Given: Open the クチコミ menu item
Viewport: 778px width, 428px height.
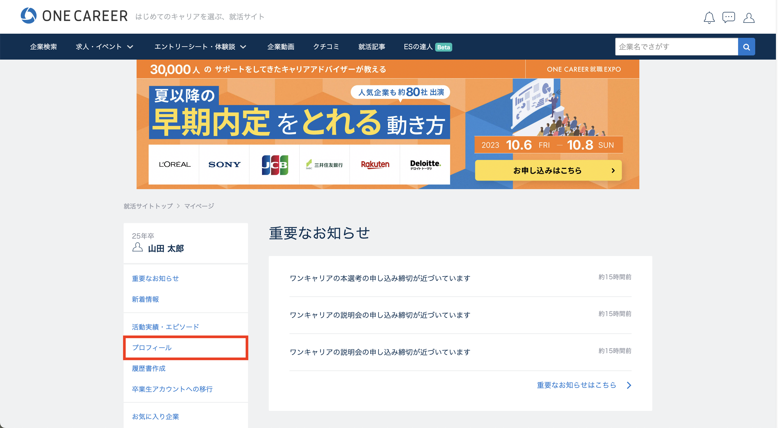Looking at the screenshot, I should pyautogui.click(x=326, y=47).
